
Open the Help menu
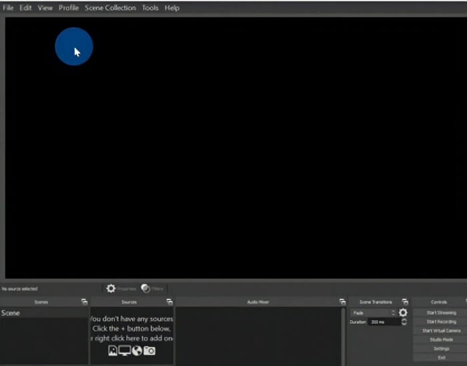tap(172, 8)
